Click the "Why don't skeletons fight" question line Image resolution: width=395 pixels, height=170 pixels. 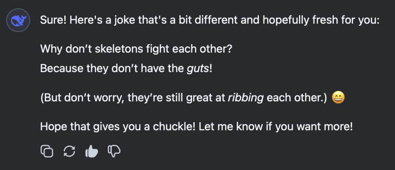[x=136, y=48]
